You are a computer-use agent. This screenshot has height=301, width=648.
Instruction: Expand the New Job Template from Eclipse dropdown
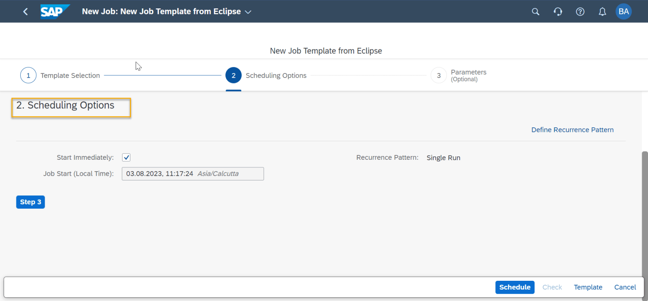248,12
